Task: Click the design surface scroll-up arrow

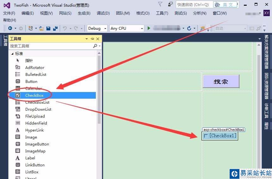Action: pos(259,45)
